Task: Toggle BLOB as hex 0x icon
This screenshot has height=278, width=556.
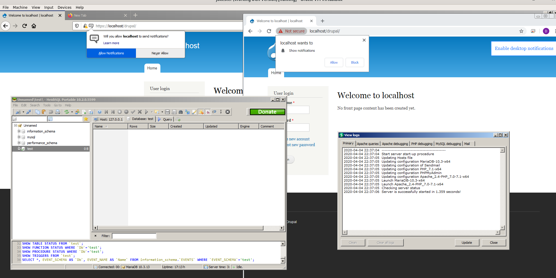Action: [208, 112]
